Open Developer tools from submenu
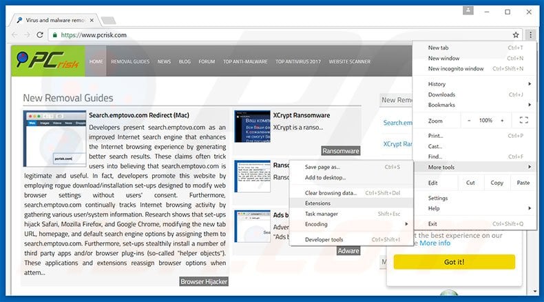Screen dimensions: 544x302 351,239
